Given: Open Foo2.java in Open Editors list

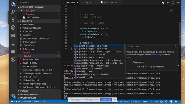Looking at the screenshot, I should click(30, 11).
